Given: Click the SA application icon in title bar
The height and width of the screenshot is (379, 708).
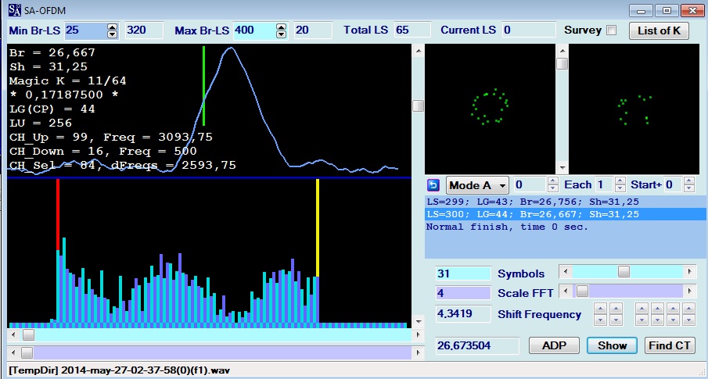Looking at the screenshot, I should click(x=14, y=10).
